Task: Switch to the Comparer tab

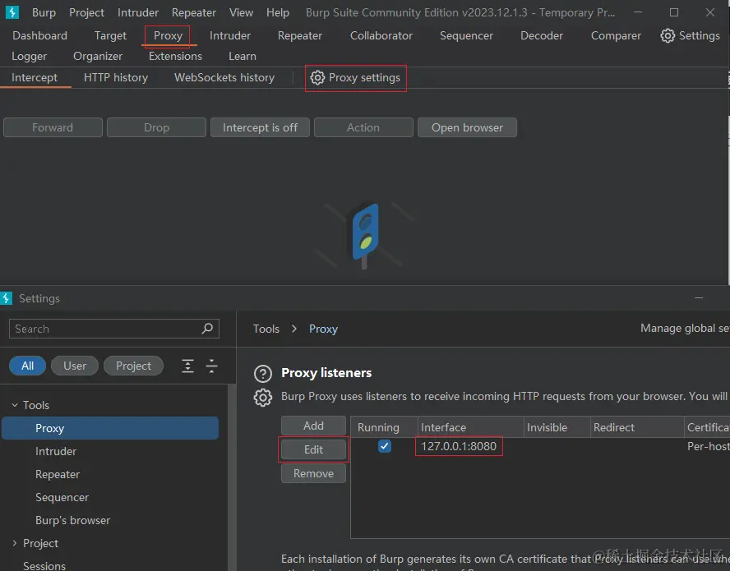Action: click(616, 36)
